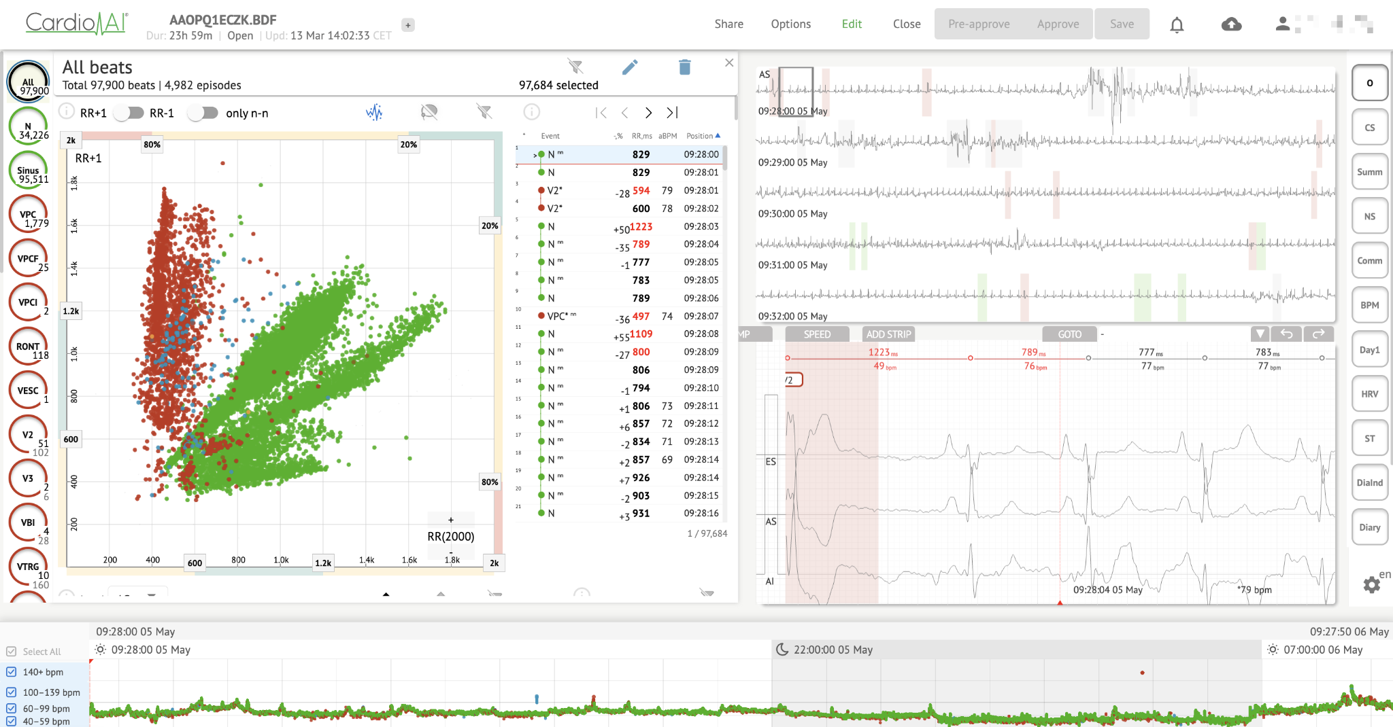
Task: Open the notifications bell
Action: (x=1177, y=25)
